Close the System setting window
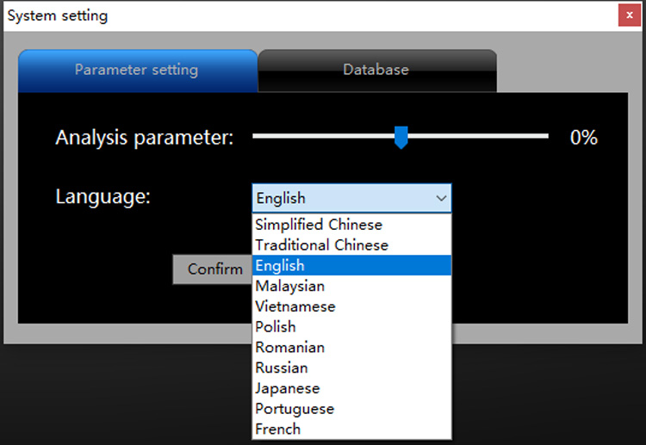The width and height of the screenshot is (646, 445). pyautogui.click(x=629, y=15)
